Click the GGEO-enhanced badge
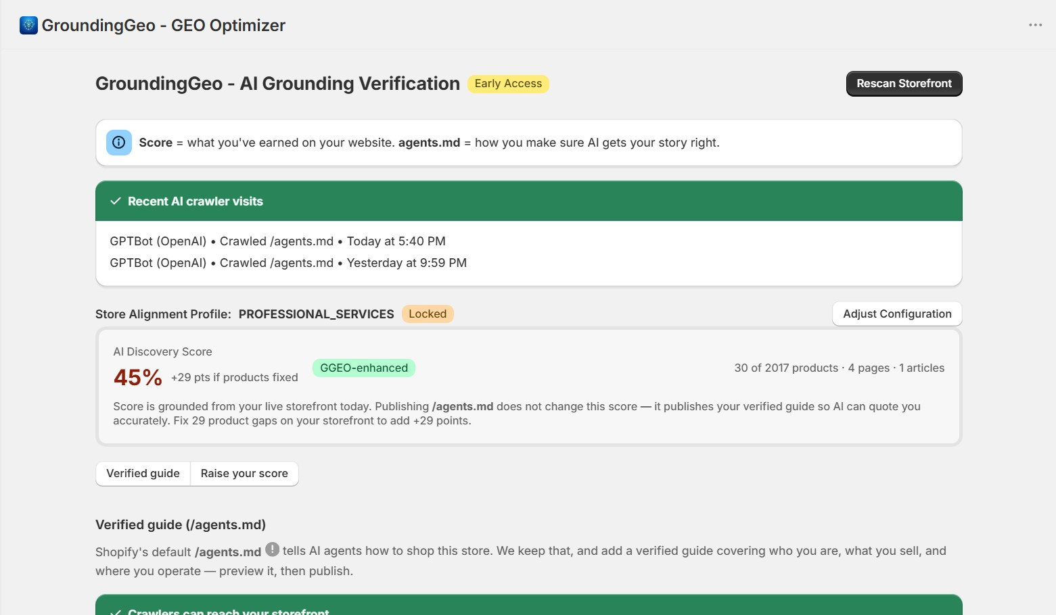The width and height of the screenshot is (1056, 615). [364, 368]
